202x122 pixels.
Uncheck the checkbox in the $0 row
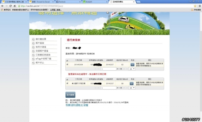pyautogui.click(x=67, y=83)
